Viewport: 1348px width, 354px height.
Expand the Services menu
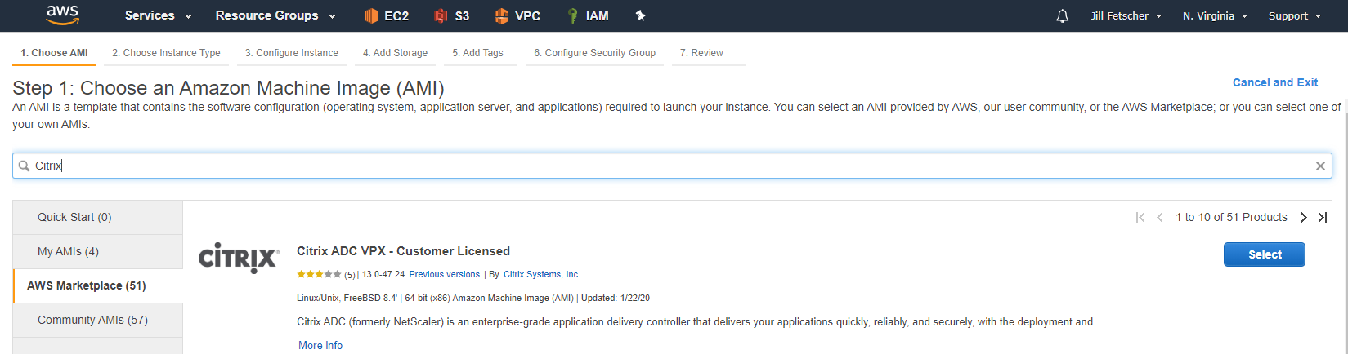158,15
